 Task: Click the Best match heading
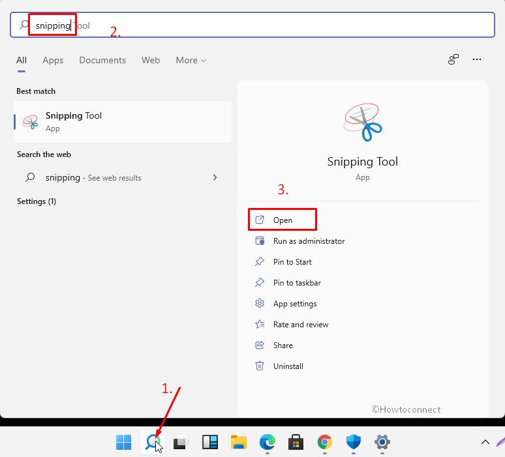click(x=36, y=91)
